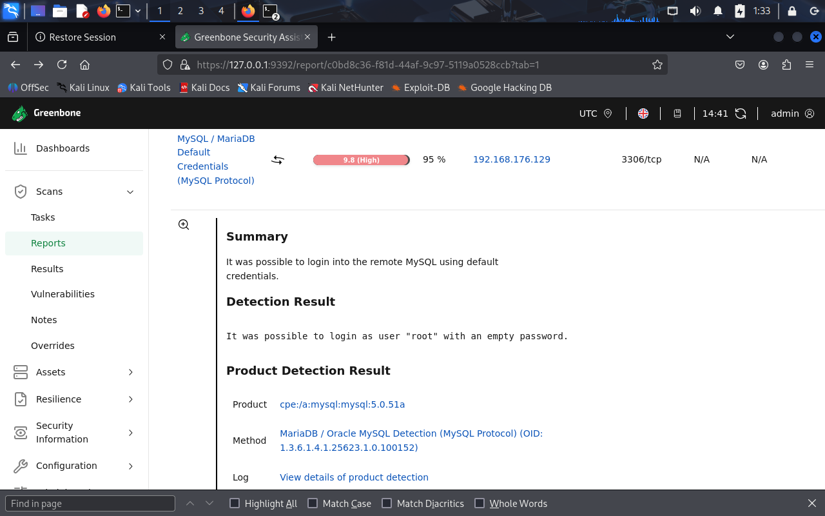Open the Firefox application menu
825x516 pixels.
[810, 64]
